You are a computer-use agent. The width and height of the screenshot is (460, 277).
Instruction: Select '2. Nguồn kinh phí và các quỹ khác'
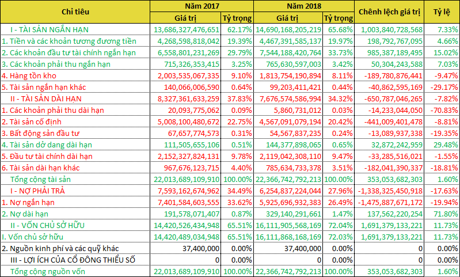60,249
